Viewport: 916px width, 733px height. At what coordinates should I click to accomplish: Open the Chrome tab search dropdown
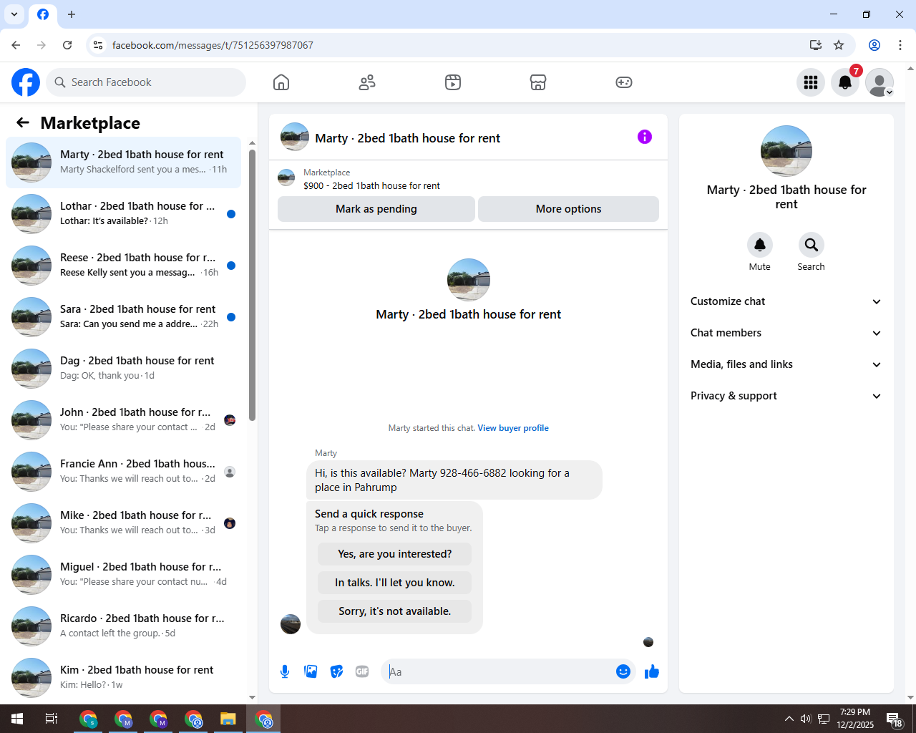14,14
